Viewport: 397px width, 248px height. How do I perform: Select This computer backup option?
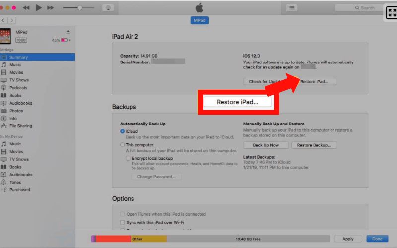tap(123, 145)
